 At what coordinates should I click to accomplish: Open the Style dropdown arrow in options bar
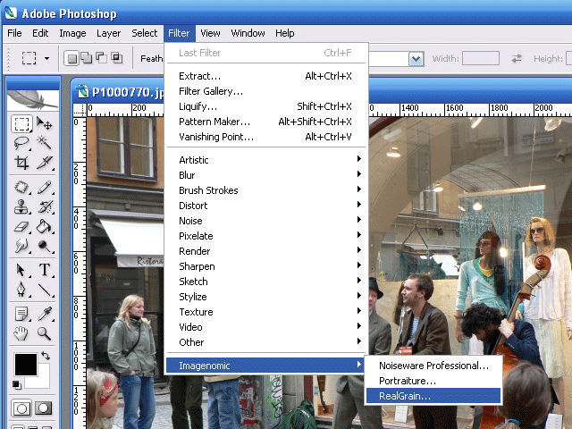coord(416,59)
